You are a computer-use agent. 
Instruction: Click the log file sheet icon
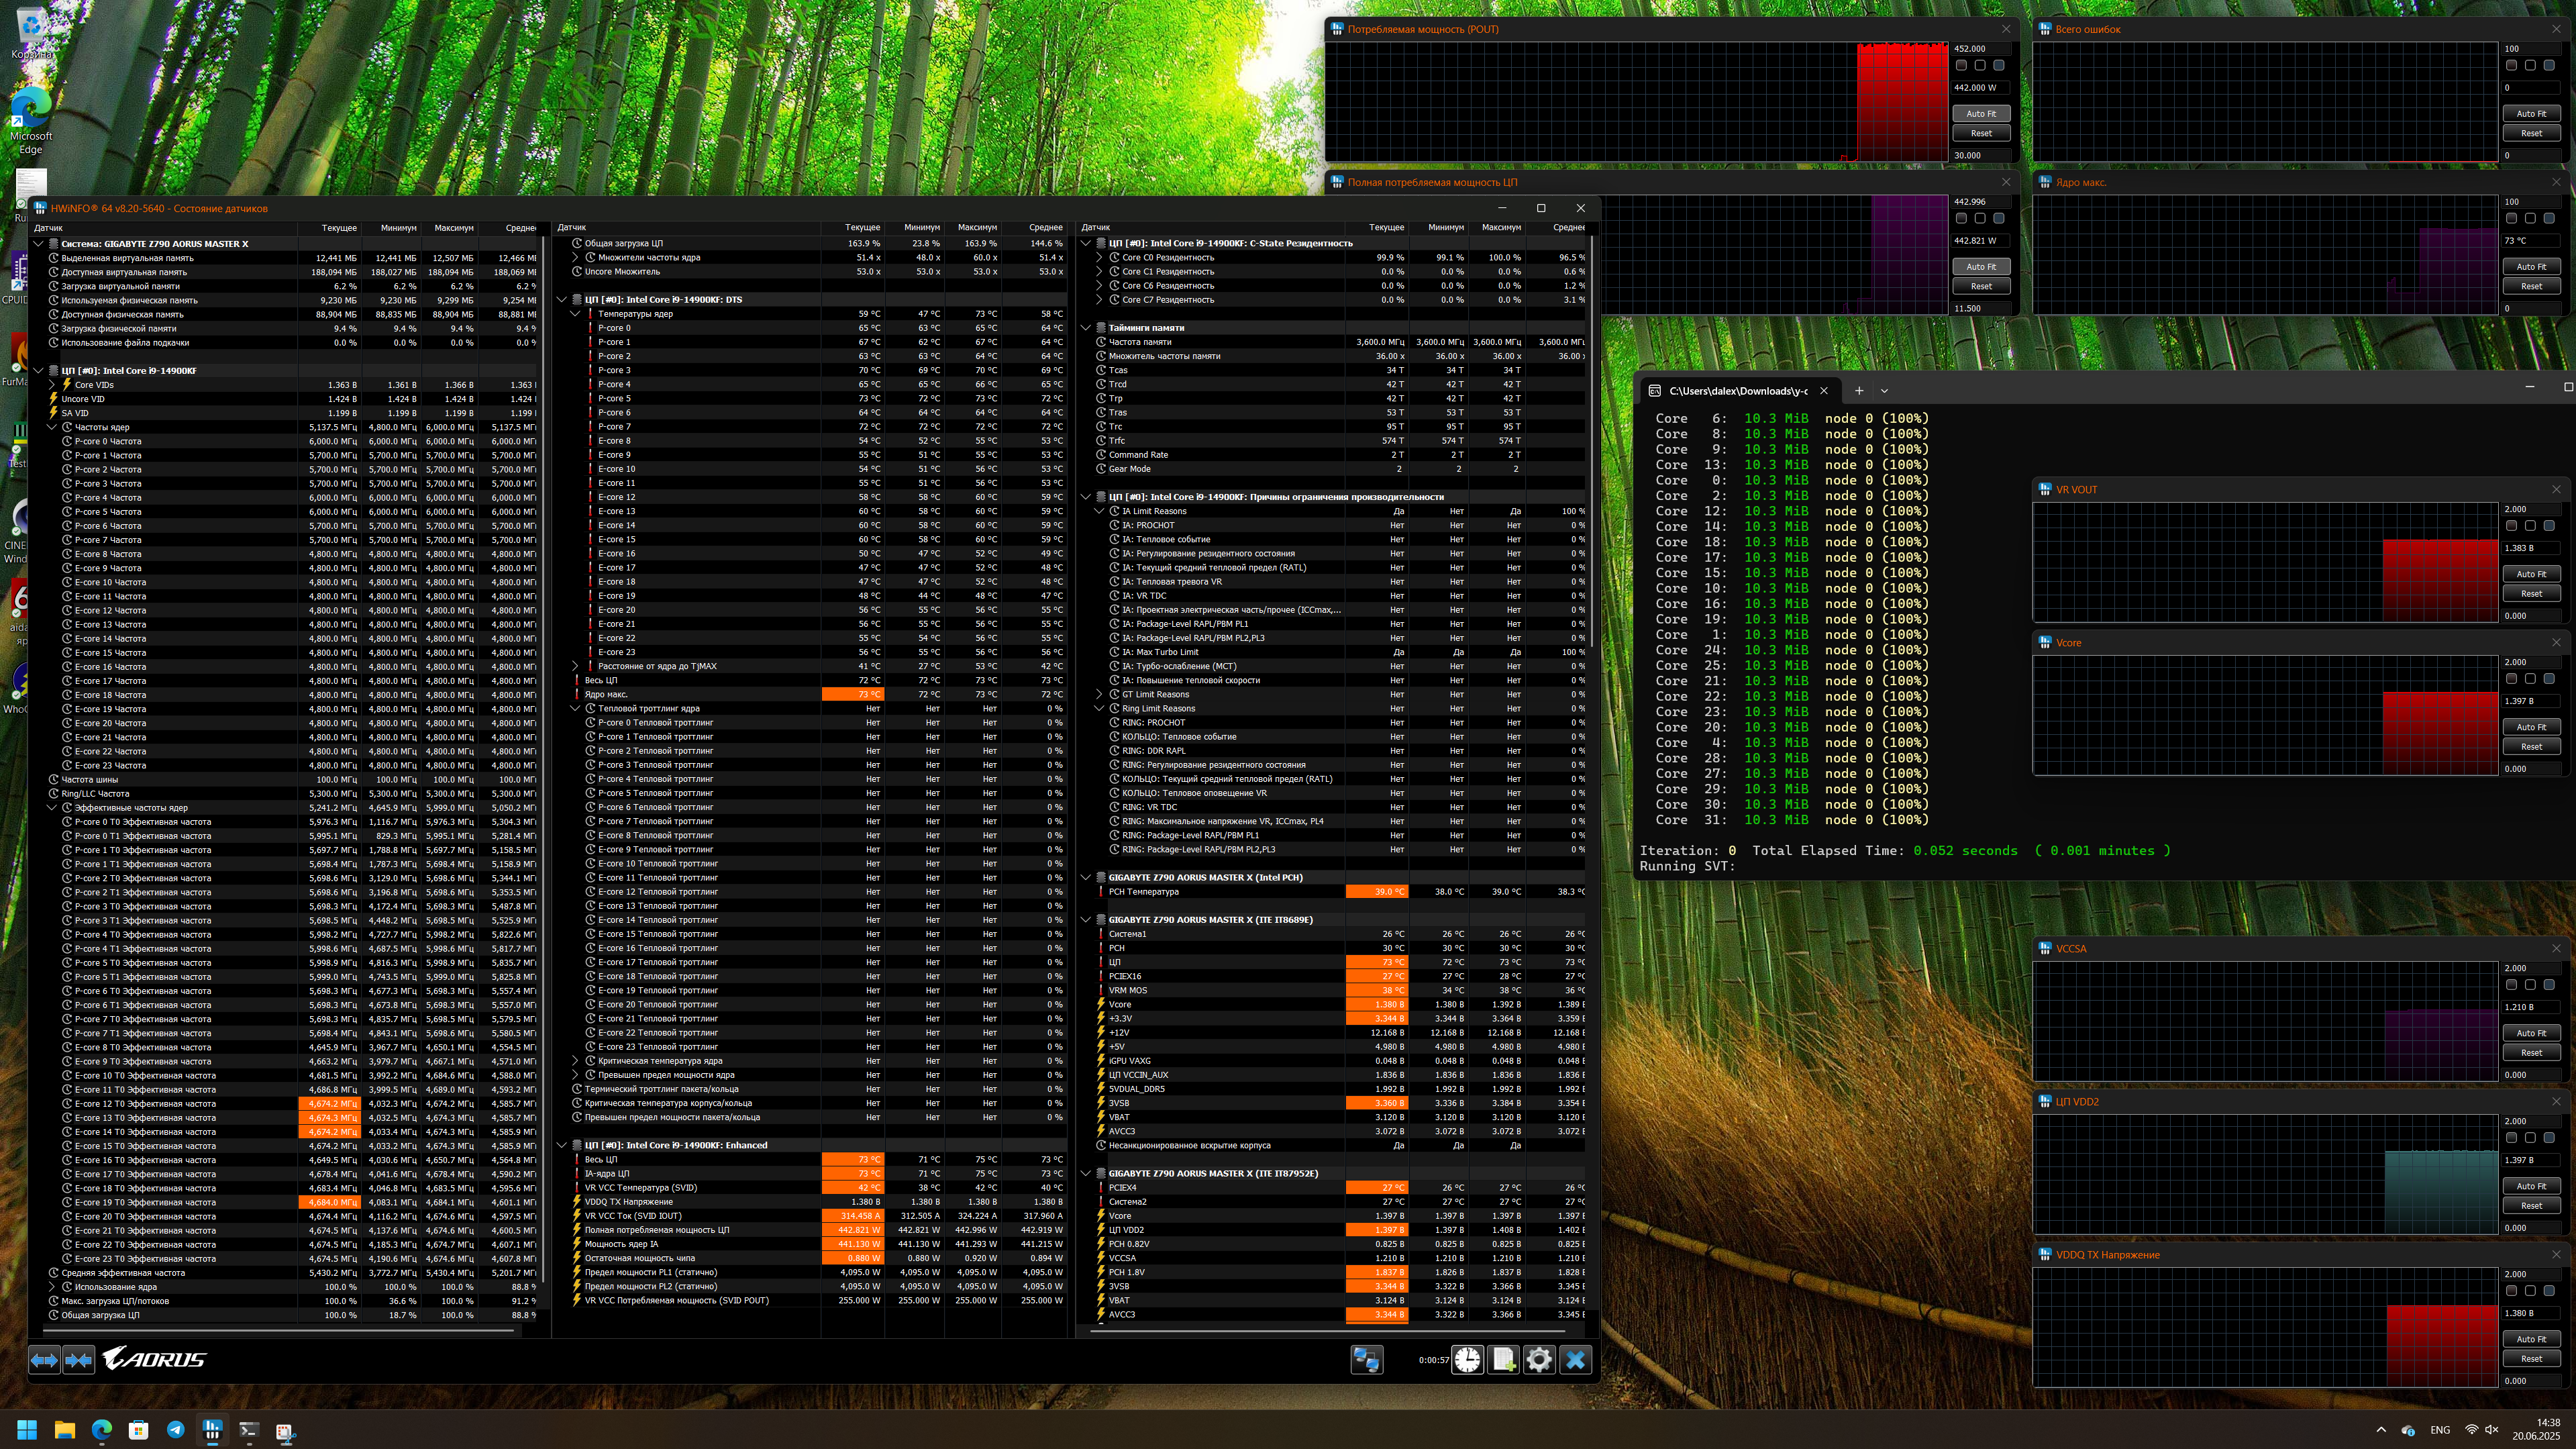click(1503, 1359)
